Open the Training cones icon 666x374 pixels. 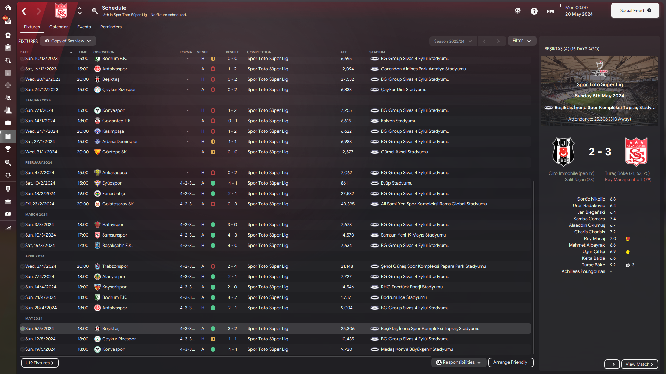point(8,110)
